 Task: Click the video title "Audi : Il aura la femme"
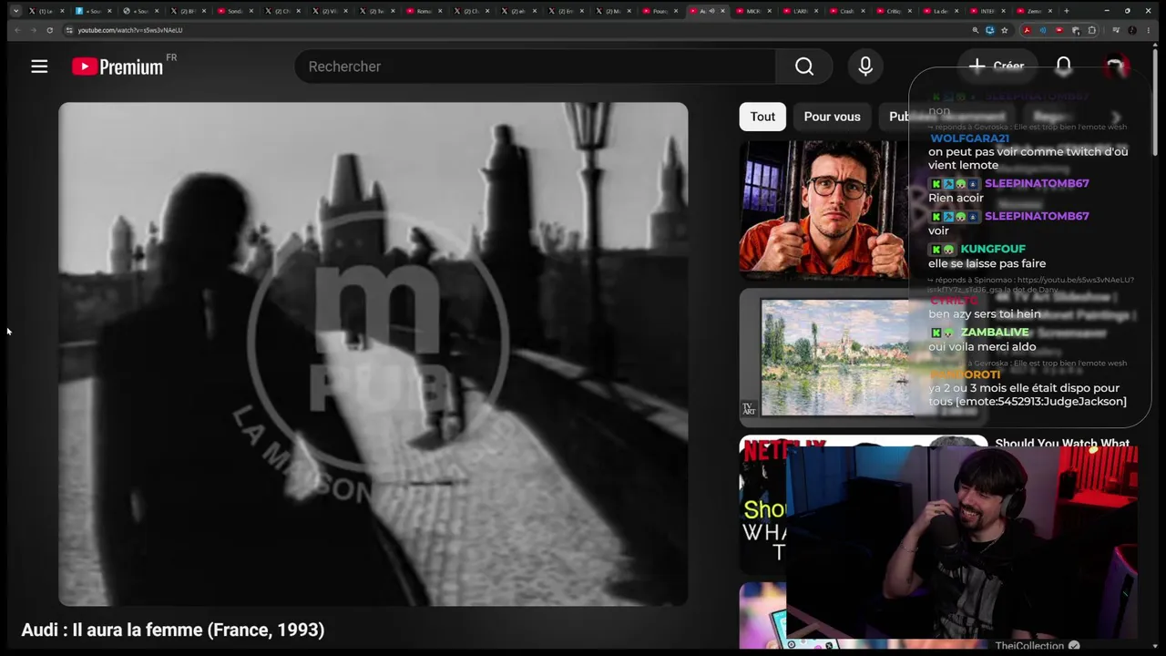point(173,630)
